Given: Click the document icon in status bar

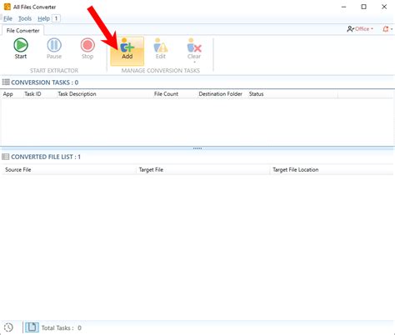Looking at the screenshot, I should tap(32, 327).
